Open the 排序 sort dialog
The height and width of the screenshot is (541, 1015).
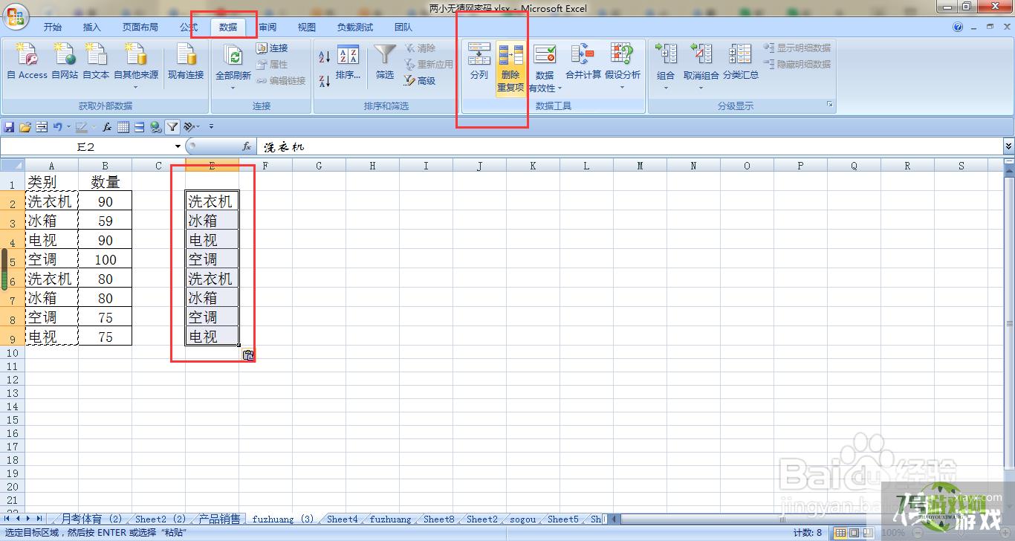(x=348, y=62)
